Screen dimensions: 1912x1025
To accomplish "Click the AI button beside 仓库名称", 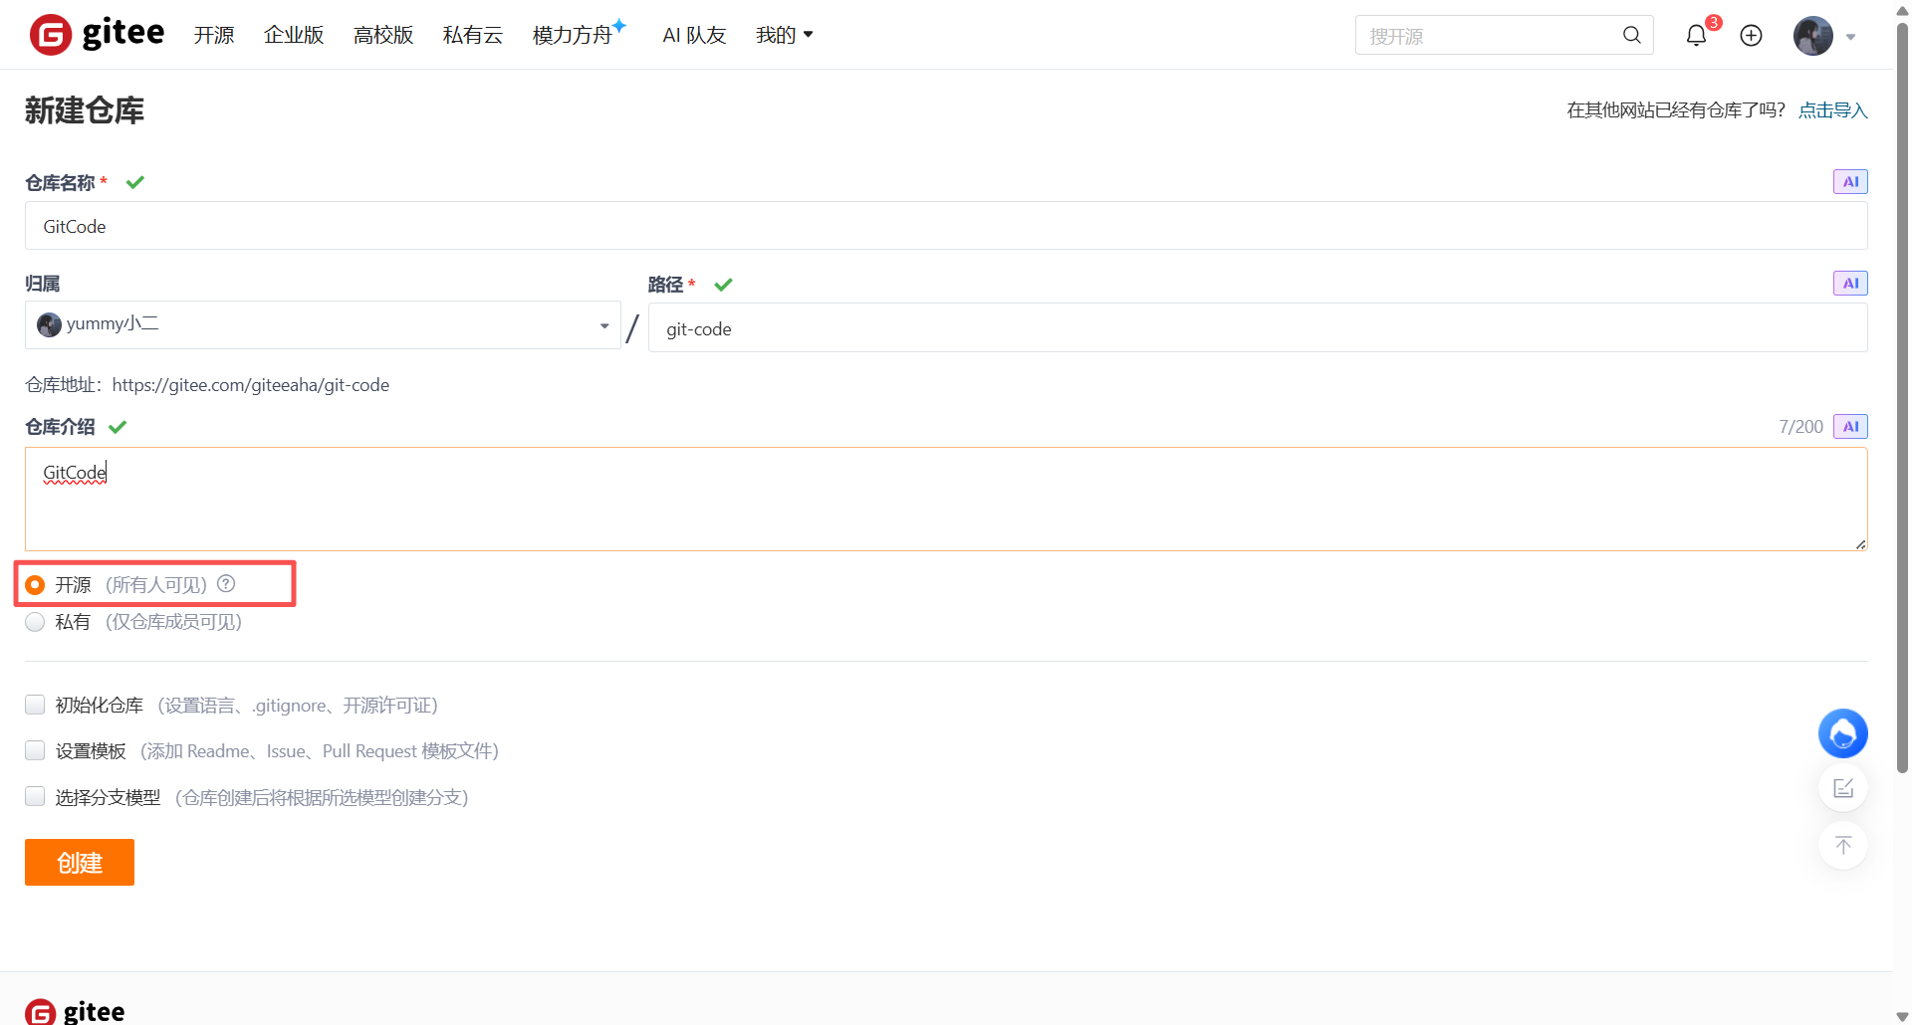I will [x=1850, y=182].
